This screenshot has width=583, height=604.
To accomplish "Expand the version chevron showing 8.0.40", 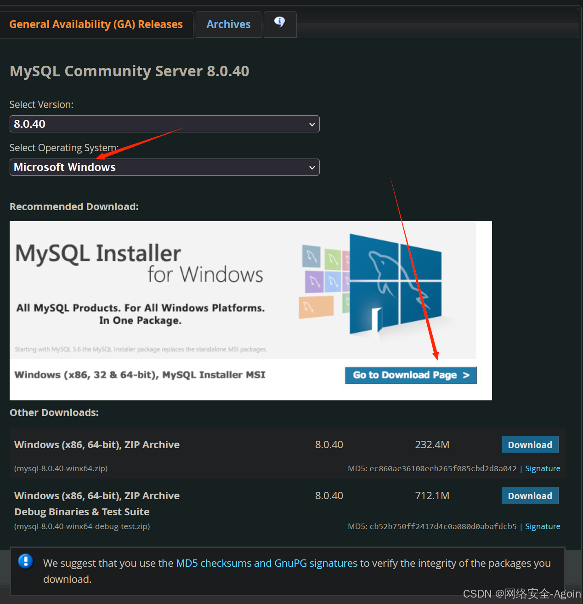I will tap(311, 124).
